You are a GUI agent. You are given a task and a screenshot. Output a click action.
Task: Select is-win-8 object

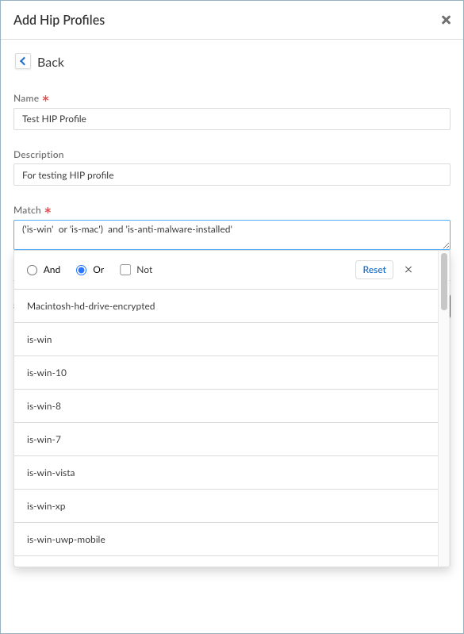coord(226,406)
